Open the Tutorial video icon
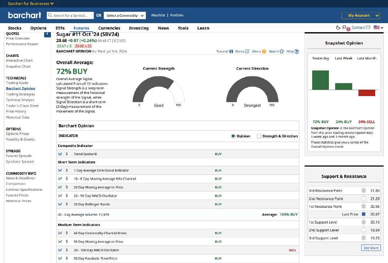The width and height of the screenshot is (388, 263). [231, 52]
